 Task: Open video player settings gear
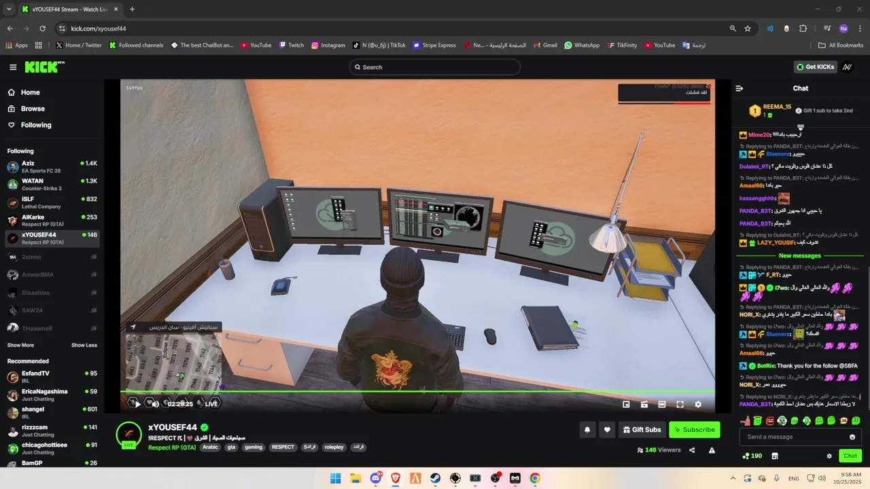coord(698,404)
